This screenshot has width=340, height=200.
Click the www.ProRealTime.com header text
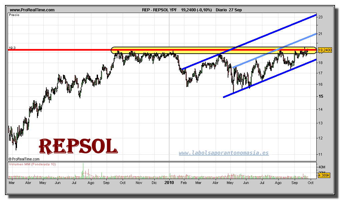tap(32, 10)
